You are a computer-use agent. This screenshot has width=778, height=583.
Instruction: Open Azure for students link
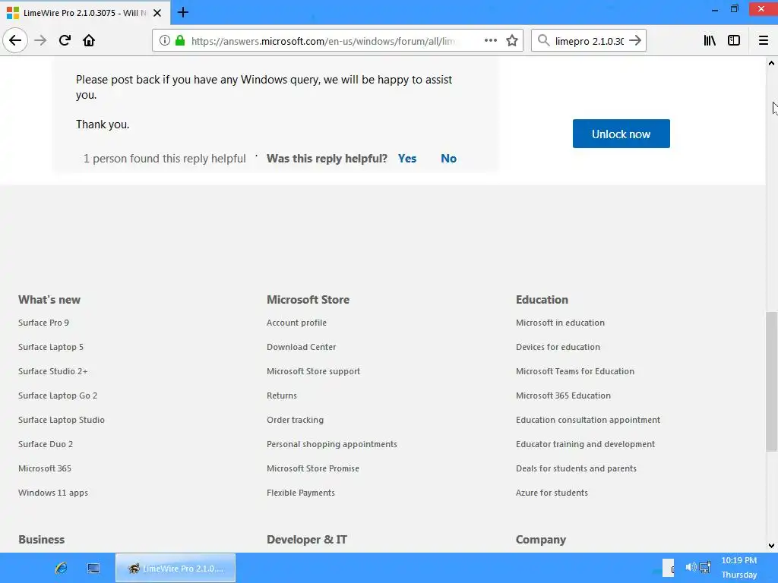[x=552, y=493]
